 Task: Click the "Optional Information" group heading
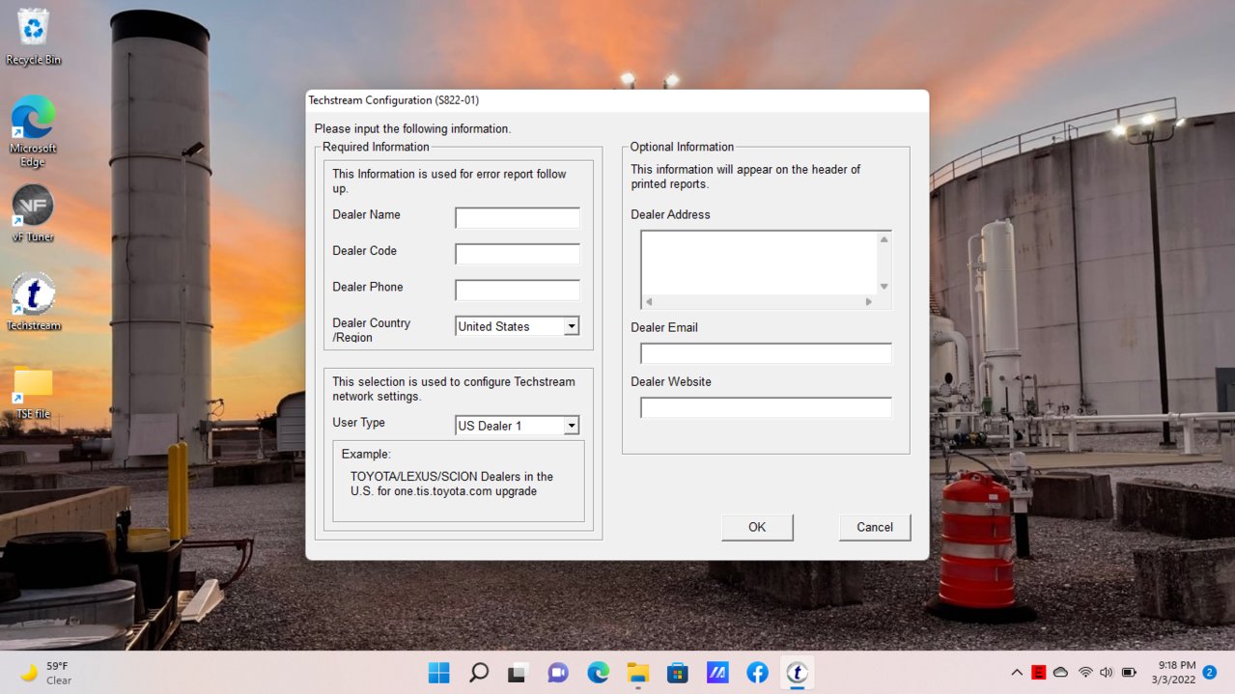click(x=682, y=147)
